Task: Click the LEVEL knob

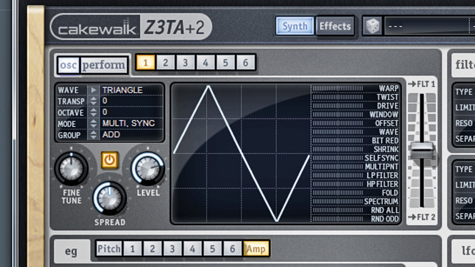Action: pyautogui.click(x=148, y=169)
